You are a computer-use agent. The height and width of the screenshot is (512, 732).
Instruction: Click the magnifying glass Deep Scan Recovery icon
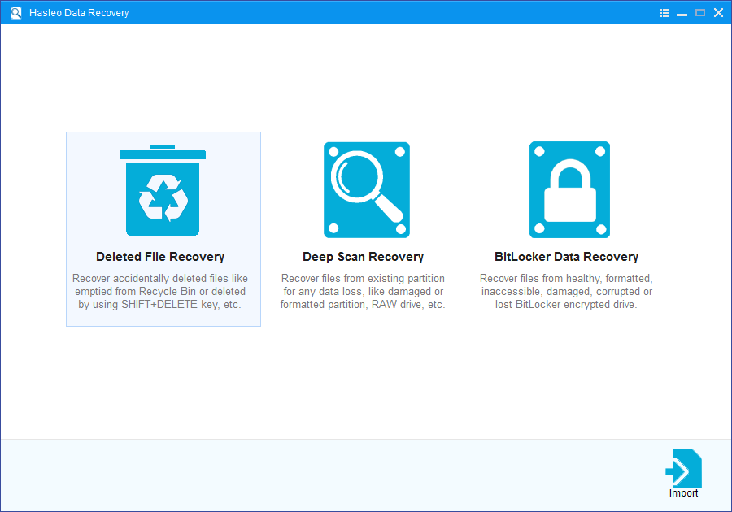367,190
